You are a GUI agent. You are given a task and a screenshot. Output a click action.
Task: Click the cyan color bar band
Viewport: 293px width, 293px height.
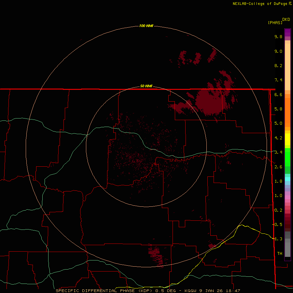click(287, 179)
